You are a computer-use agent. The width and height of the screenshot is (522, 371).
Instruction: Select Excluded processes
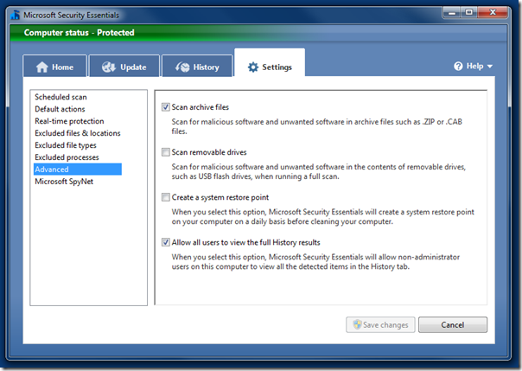pyautogui.click(x=67, y=157)
